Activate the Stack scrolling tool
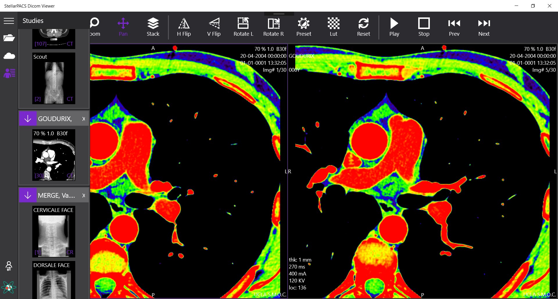 (153, 27)
